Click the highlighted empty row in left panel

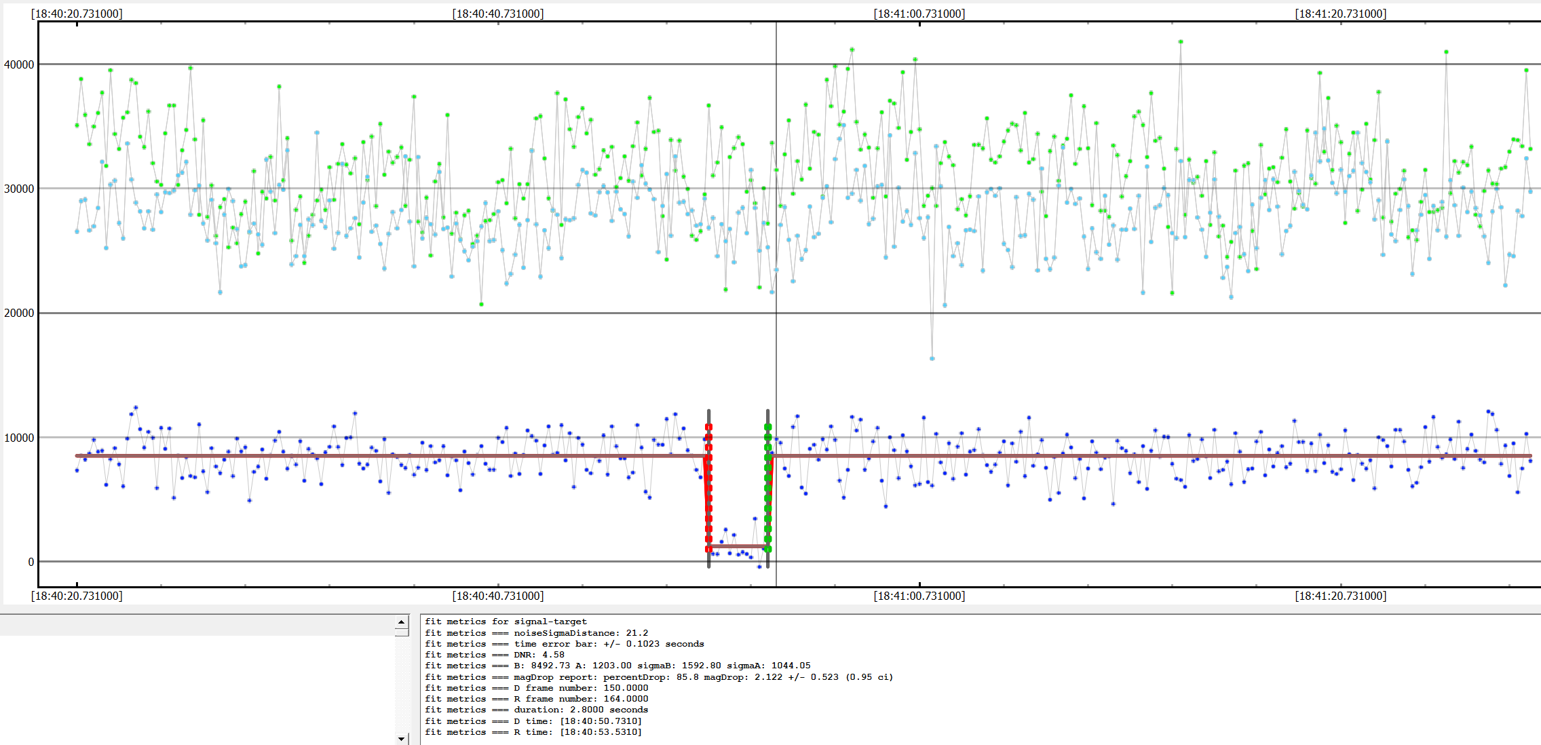[197, 625]
